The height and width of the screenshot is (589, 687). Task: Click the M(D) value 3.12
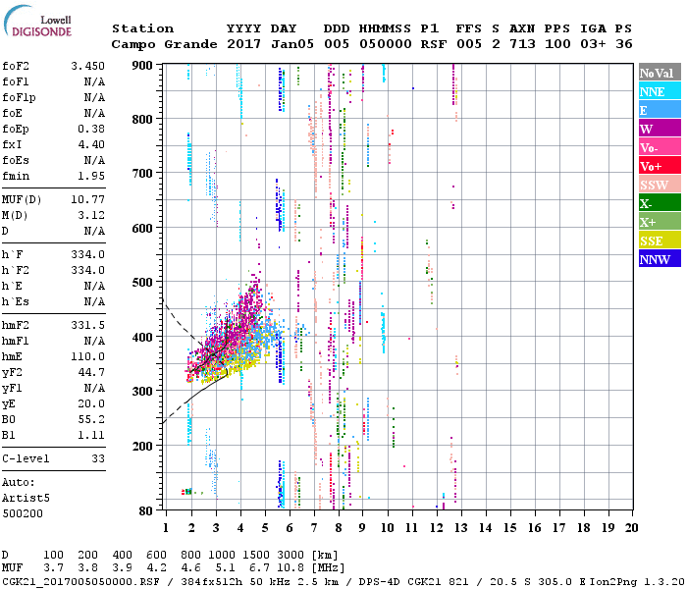pos(91,216)
